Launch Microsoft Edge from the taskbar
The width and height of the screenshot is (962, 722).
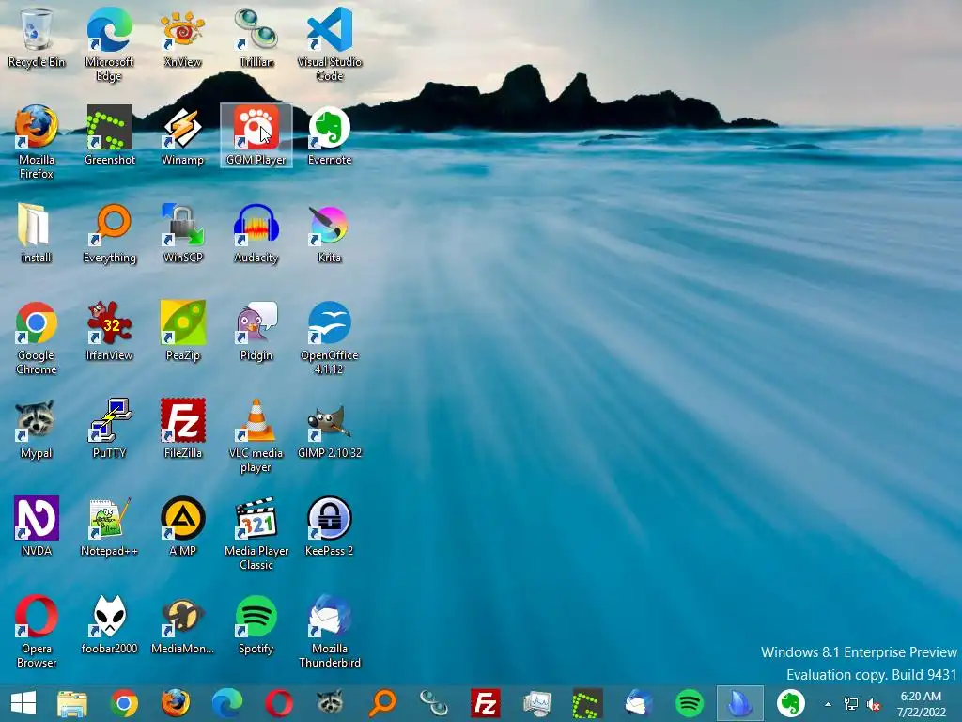tap(227, 703)
